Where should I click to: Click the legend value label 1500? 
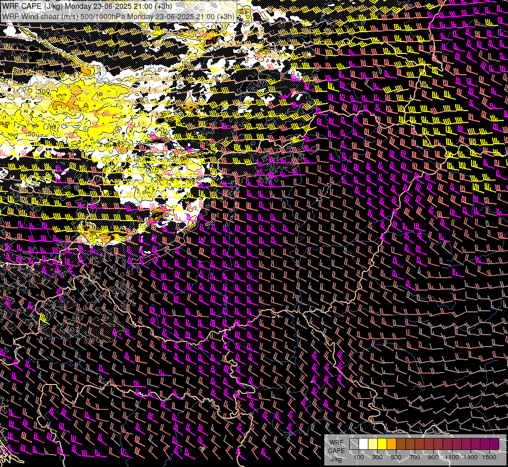(x=489, y=457)
